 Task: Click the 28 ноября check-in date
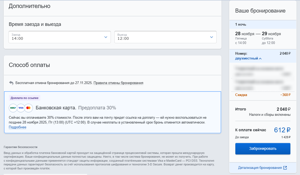click(x=244, y=34)
